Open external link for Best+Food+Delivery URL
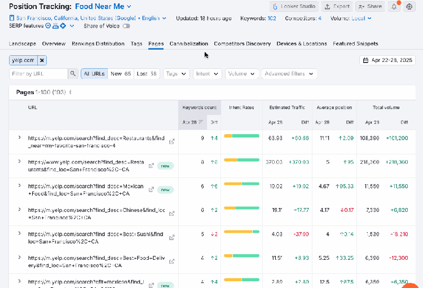 (172, 262)
